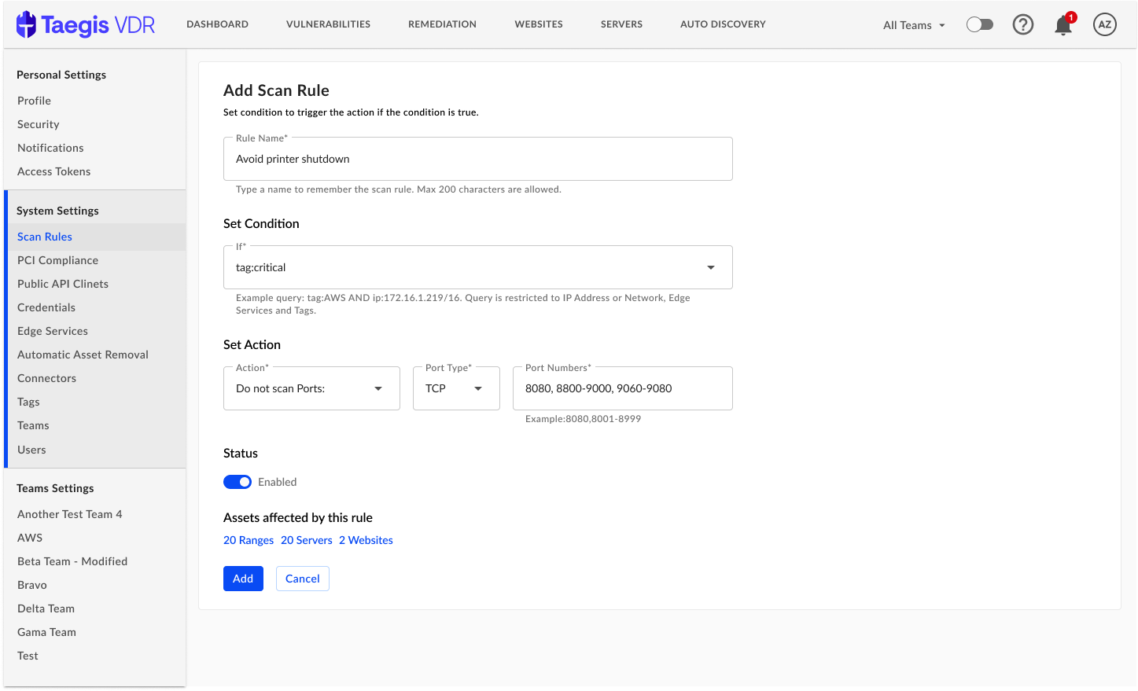Select the Test team
This screenshot has width=1138, height=691.
pyautogui.click(x=28, y=656)
